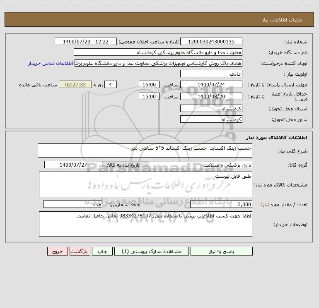The width and height of the screenshot is (319, 308).
Task: Open 'اطلاعات تماس خریدار' link
Action: [x=51, y=63]
